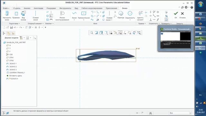206x116 pixels.
Task: Choose the Ellipse sketch tool icon
Action: 92,16
